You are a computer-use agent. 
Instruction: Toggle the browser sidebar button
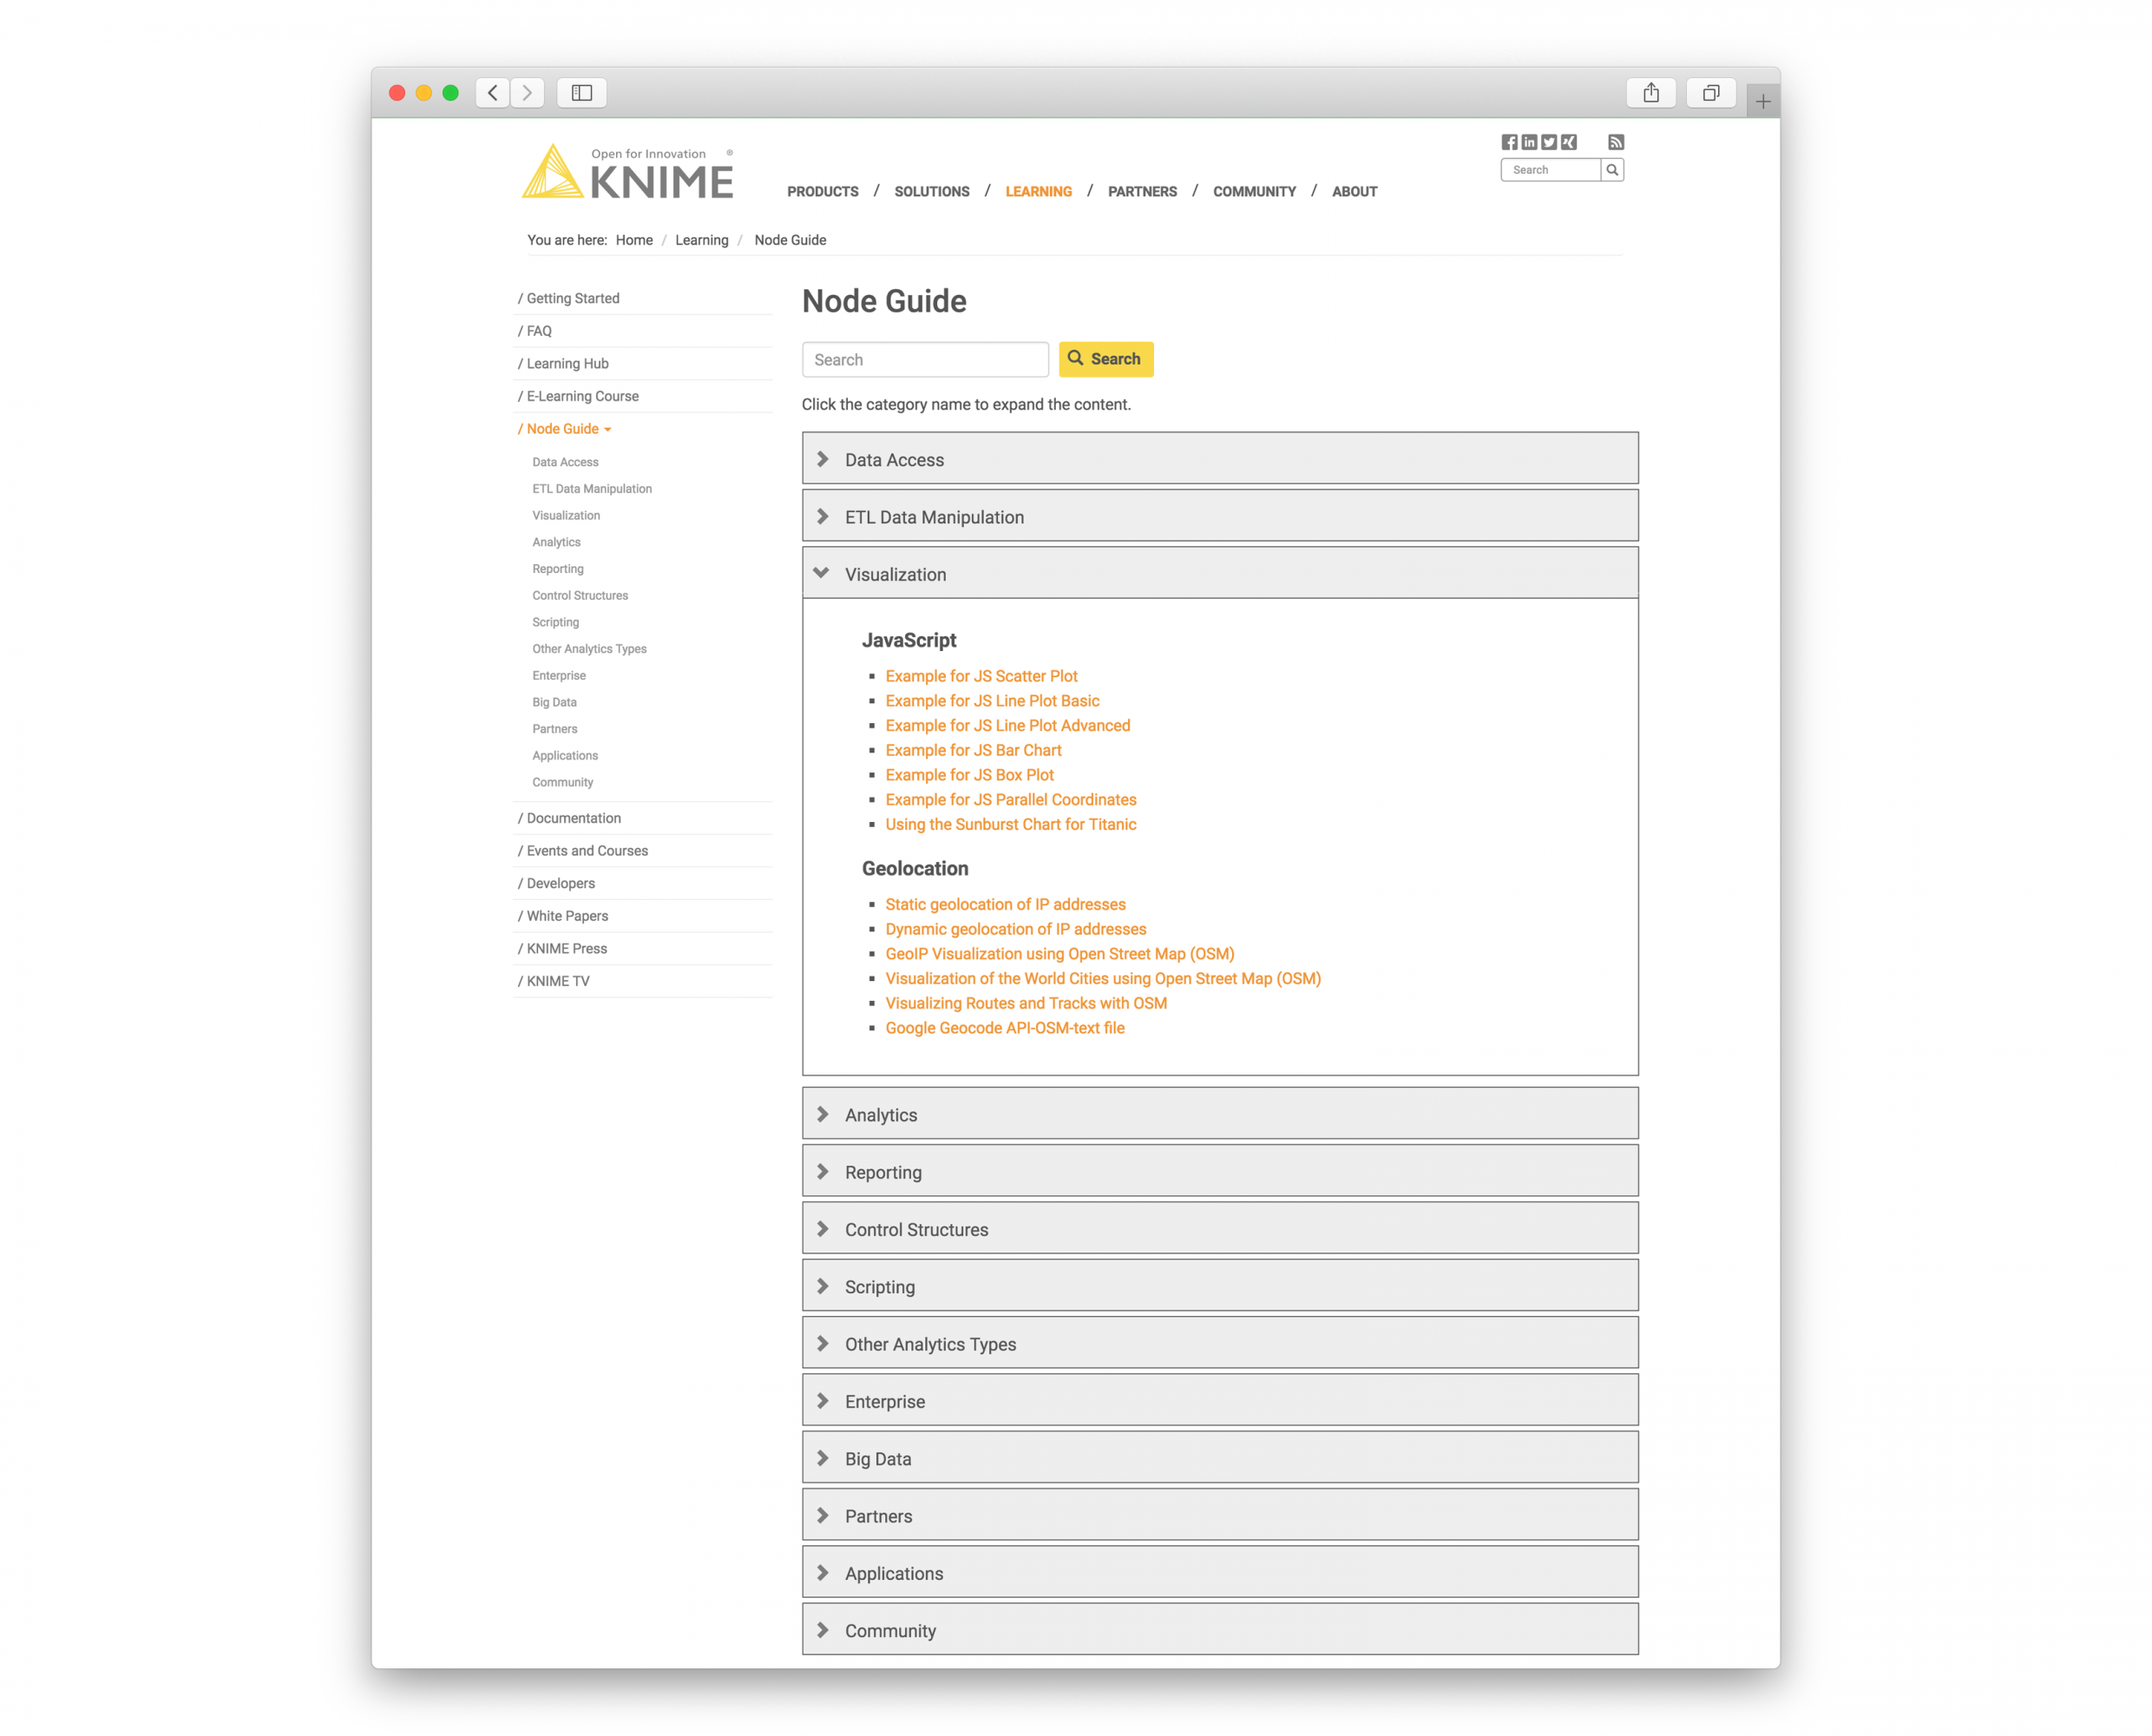(581, 93)
